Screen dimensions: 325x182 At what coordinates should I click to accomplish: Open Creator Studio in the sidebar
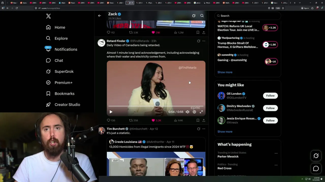[63, 105]
